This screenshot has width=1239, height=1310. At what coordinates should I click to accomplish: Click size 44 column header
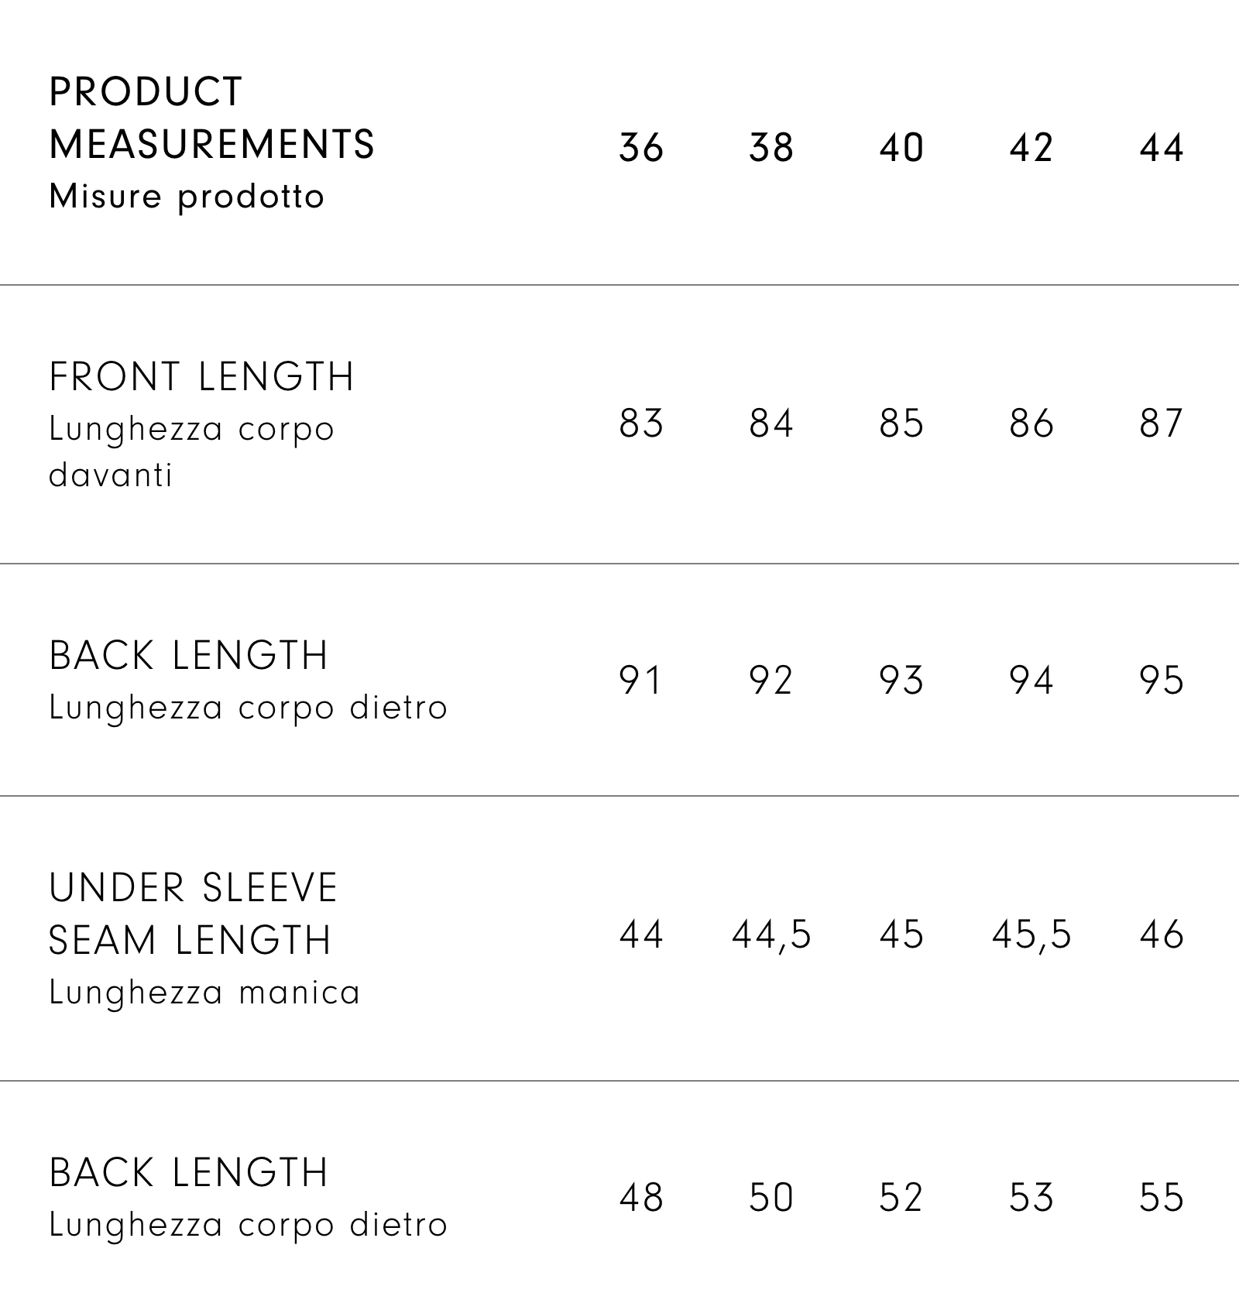click(x=1162, y=147)
